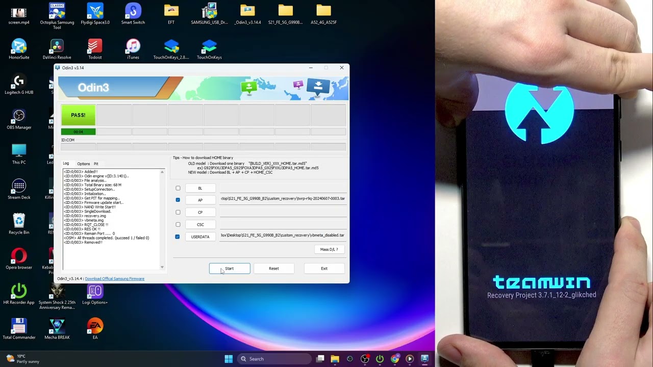Open System Shock 2 25th Anniversary shortcut

pos(57,297)
